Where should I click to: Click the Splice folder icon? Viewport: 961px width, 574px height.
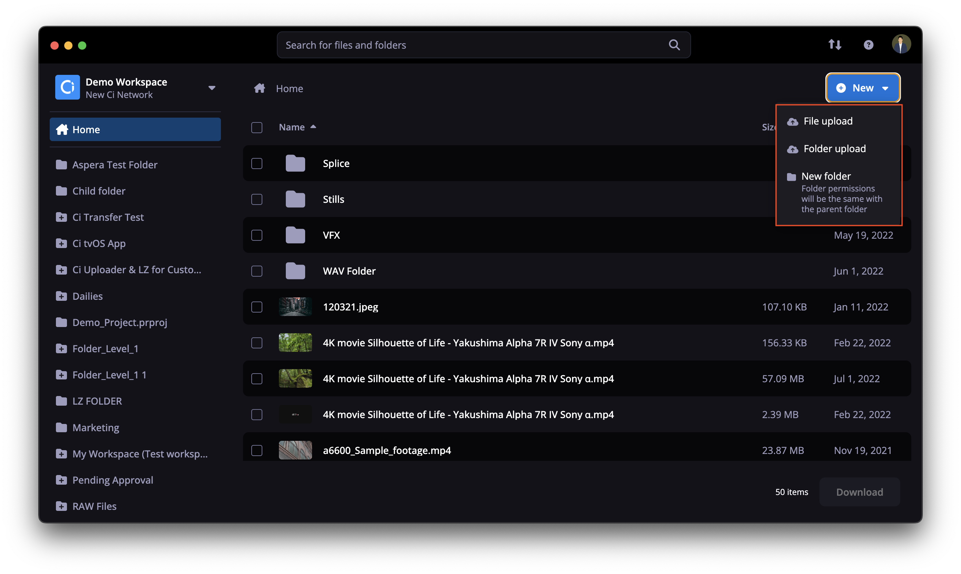[295, 163]
